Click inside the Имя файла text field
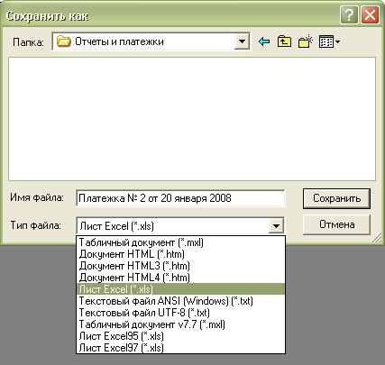Viewport: 385px width, 365px height. [180, 198]
